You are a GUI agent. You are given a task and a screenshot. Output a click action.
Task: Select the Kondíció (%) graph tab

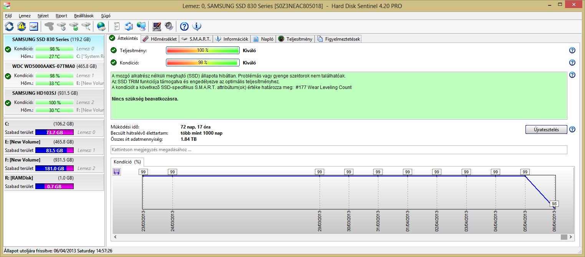127,162
